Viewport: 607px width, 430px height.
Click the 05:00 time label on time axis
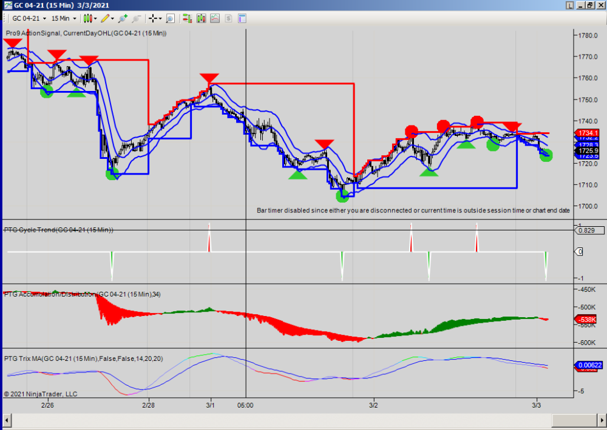click(245, 405)
